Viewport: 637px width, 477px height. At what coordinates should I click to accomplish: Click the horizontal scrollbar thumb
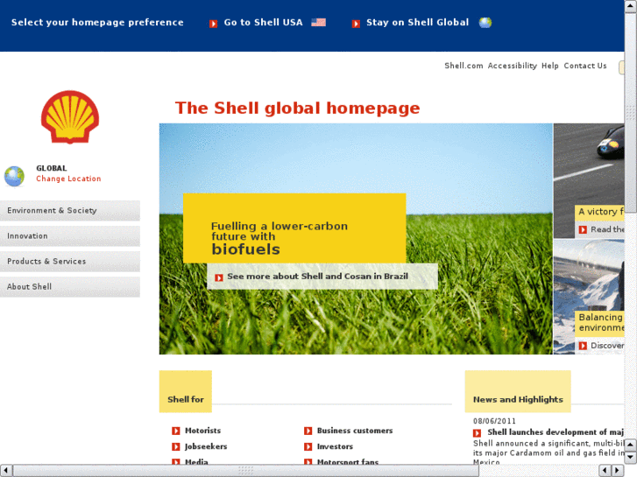(246, 471)
